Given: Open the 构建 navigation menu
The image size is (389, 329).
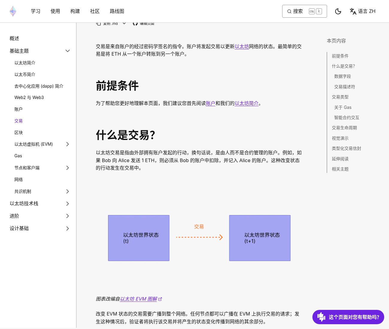Looking at the screenshot, I should click(x=75, y=11).
